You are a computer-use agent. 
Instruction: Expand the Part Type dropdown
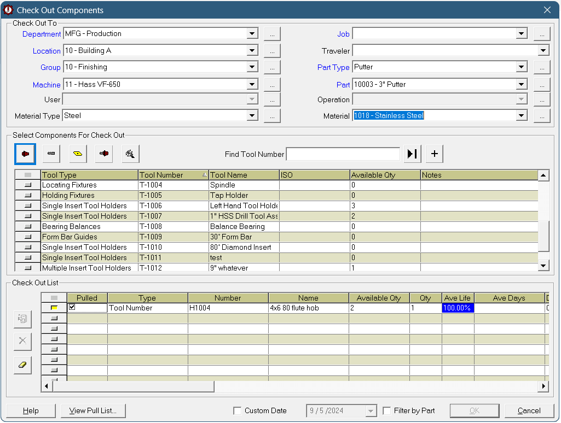(x=522, y=67)
